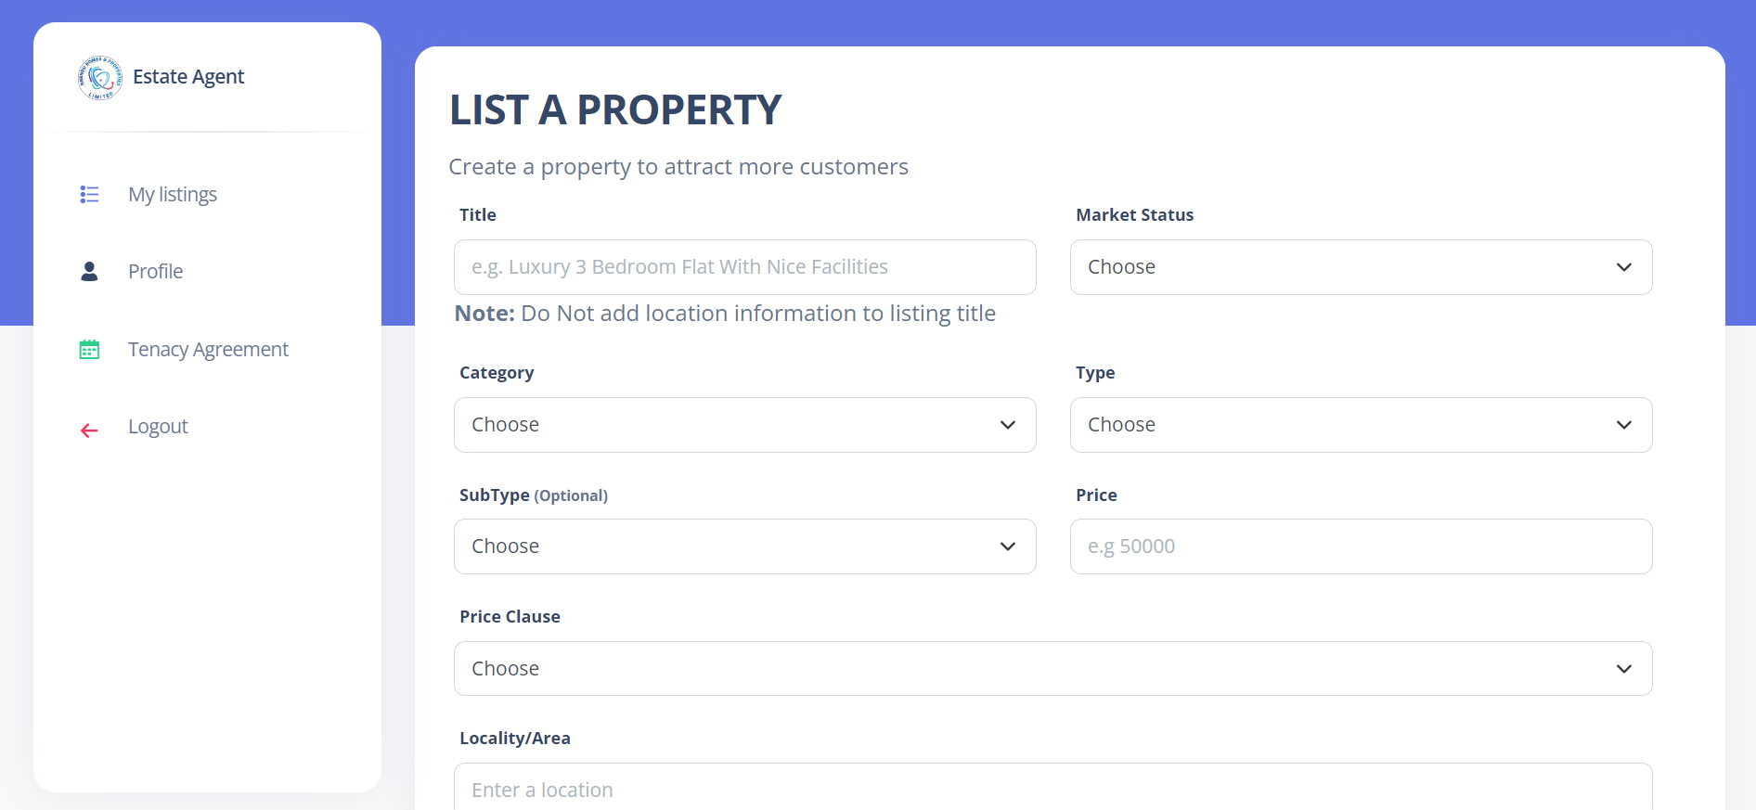Select the Logout link

pos(158,427)
